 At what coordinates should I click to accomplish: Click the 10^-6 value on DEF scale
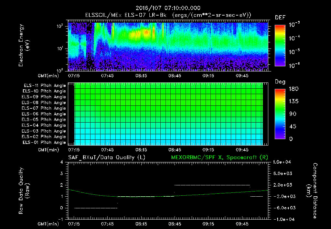pos(294,65)
